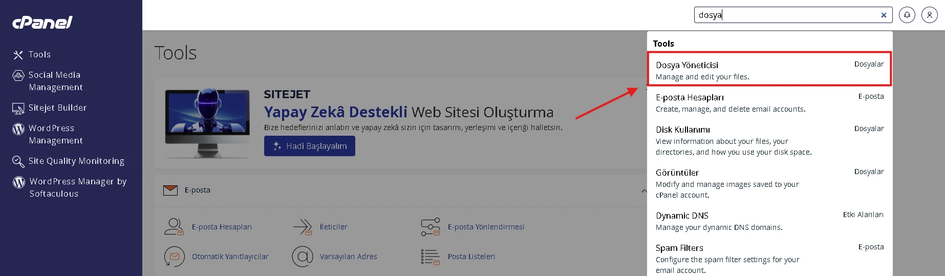Click the İleticiler arrow icon
The width and height of the screenshot is (945, 276).
pos(303,226)
